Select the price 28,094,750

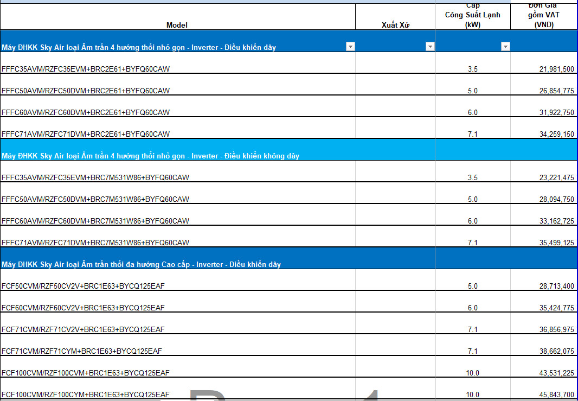click(x=557, y=200)
